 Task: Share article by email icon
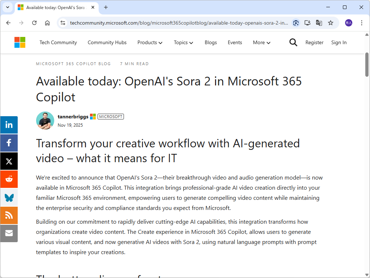pyautogui.click(x=9, y=233)
